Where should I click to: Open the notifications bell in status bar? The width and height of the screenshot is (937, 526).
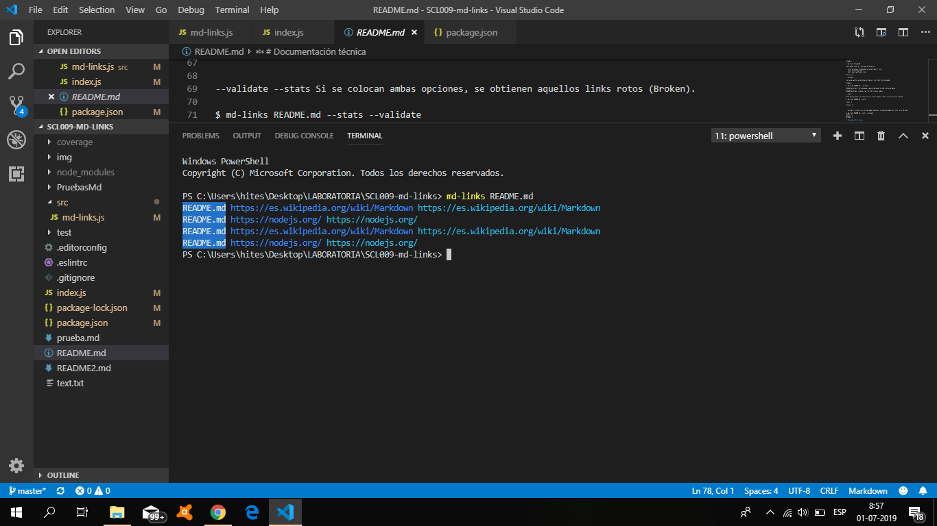[x=923, y=491]
